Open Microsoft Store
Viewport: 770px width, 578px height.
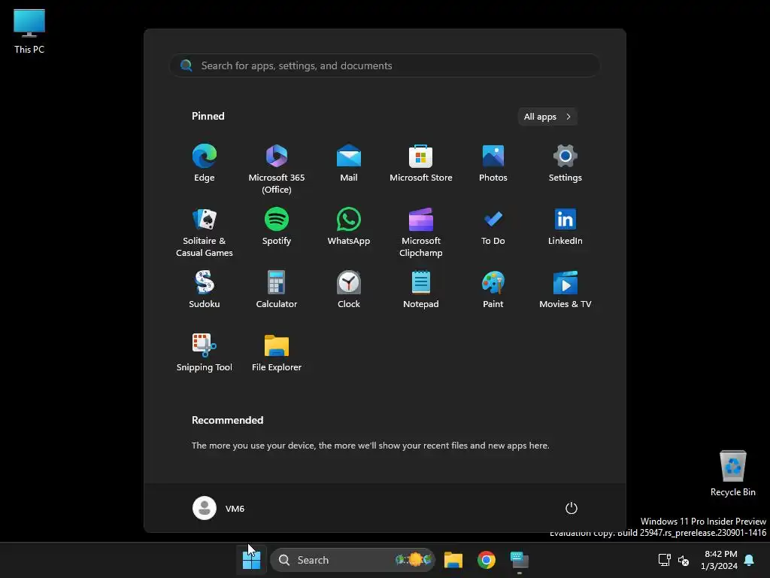click(421, 163)
